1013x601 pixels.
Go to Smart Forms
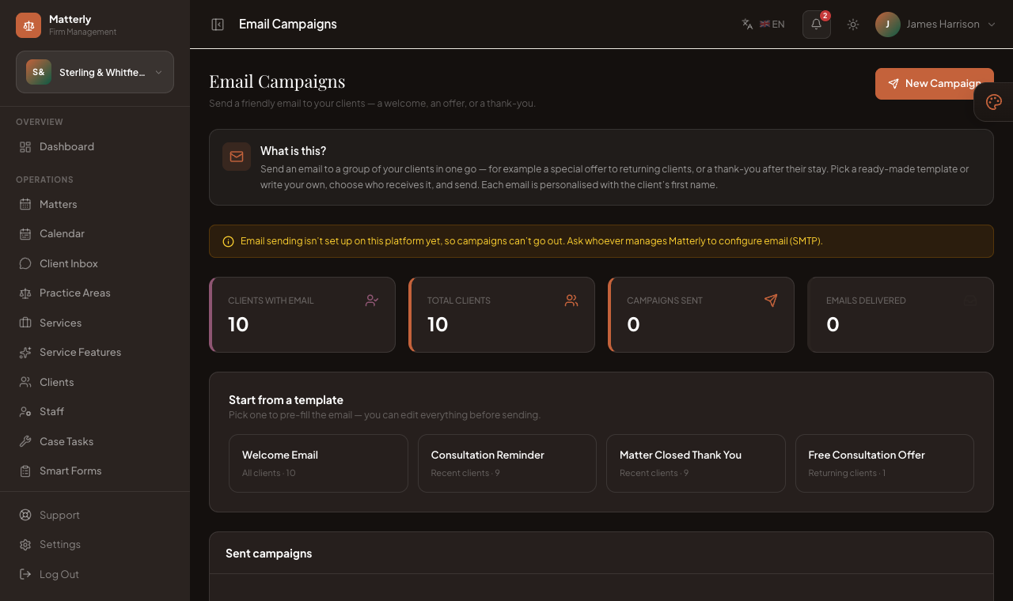point(95,471)
